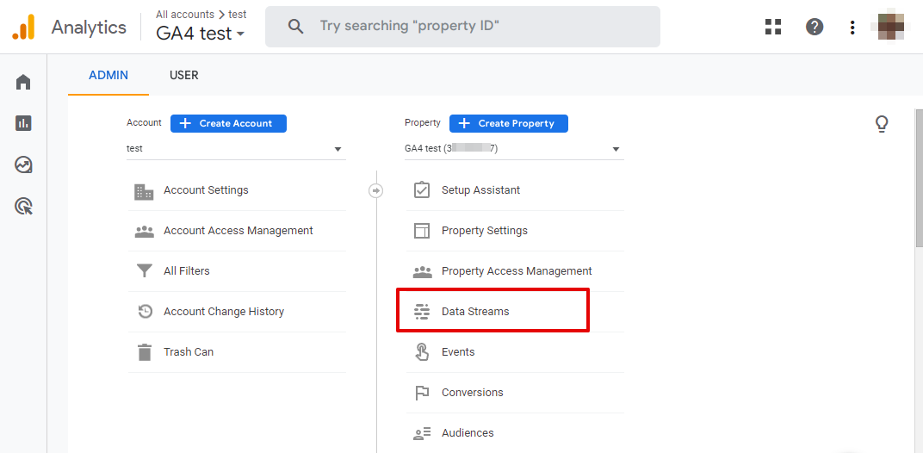Click the Help question mark icon
The height and width of the screenshot is (453, 923).
(815, 27)
